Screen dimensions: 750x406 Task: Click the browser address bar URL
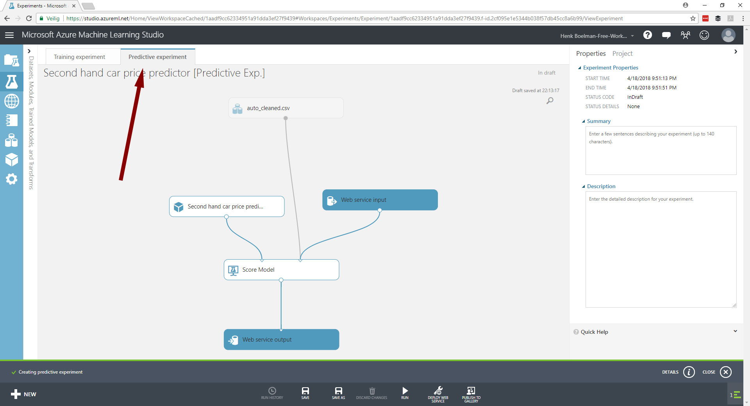click(x=344, y=18)
